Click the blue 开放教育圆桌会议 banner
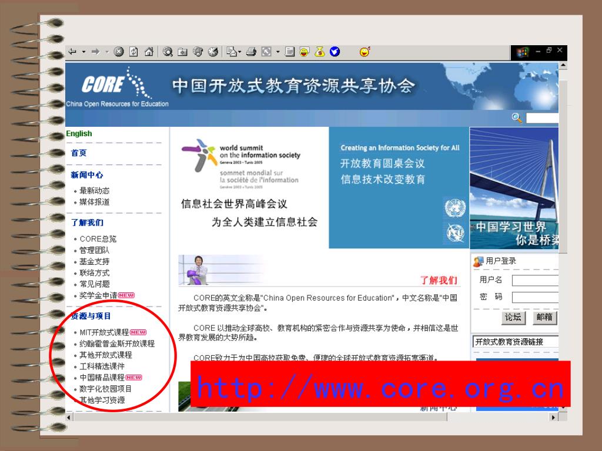602x451 pixels. pos(399,187)
